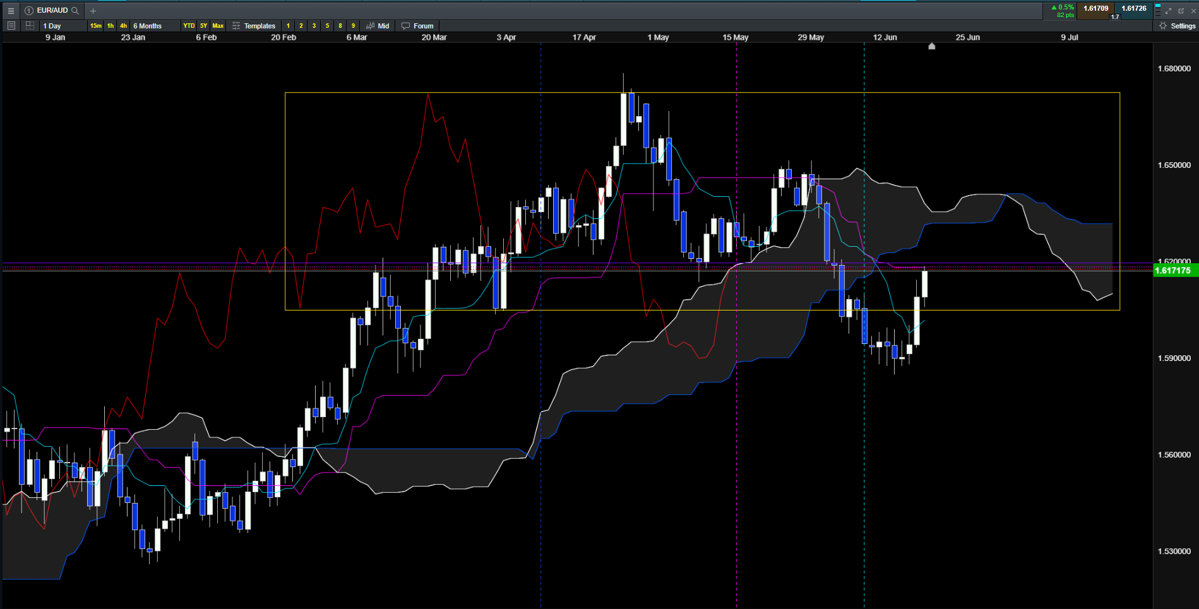Toggle the 15m timeframe button
1199x609 pixels.
(95, 26)
